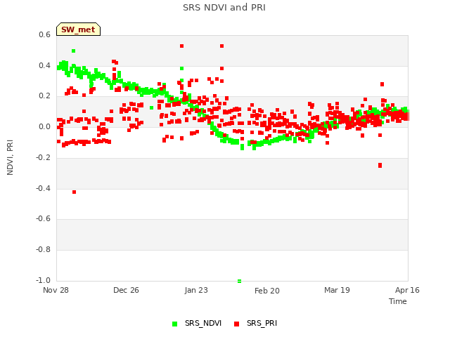Click the -0.8 y-axis tick label
This screenshot has height=337, width=450.
(43, 250)
